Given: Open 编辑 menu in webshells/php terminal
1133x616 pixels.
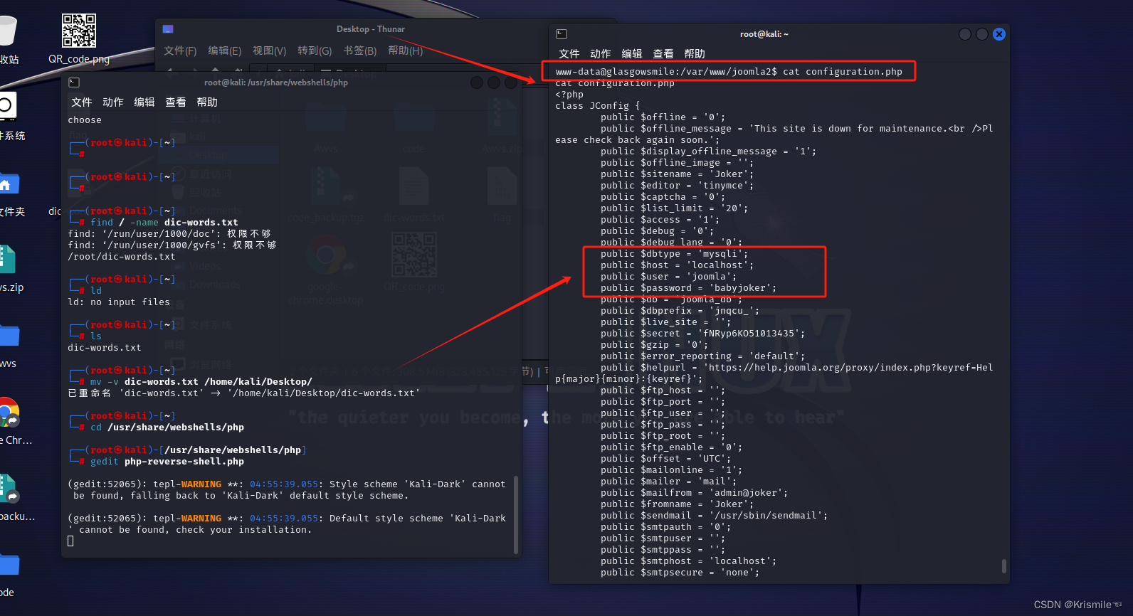Looking at the screenshot, I should coord(144,102).
